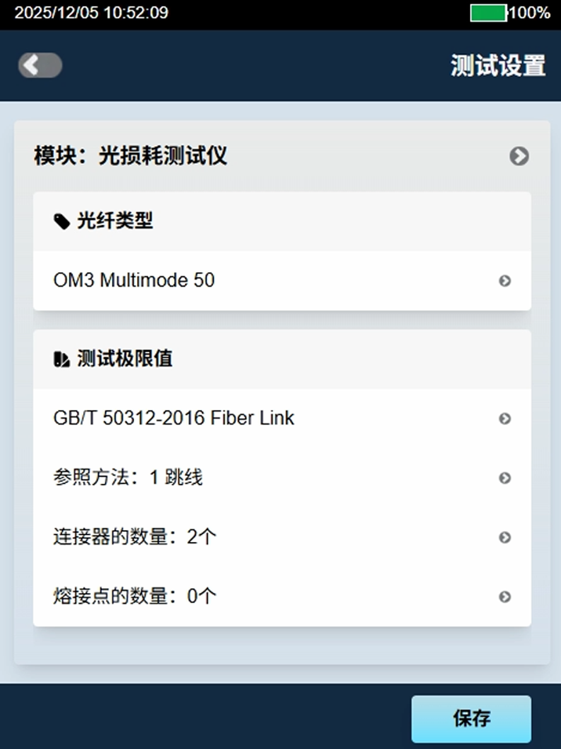The width and height of the screenshot is (561, 749).
Task: Click the arrow on 参照方法 row
Action: coord(505,478)
